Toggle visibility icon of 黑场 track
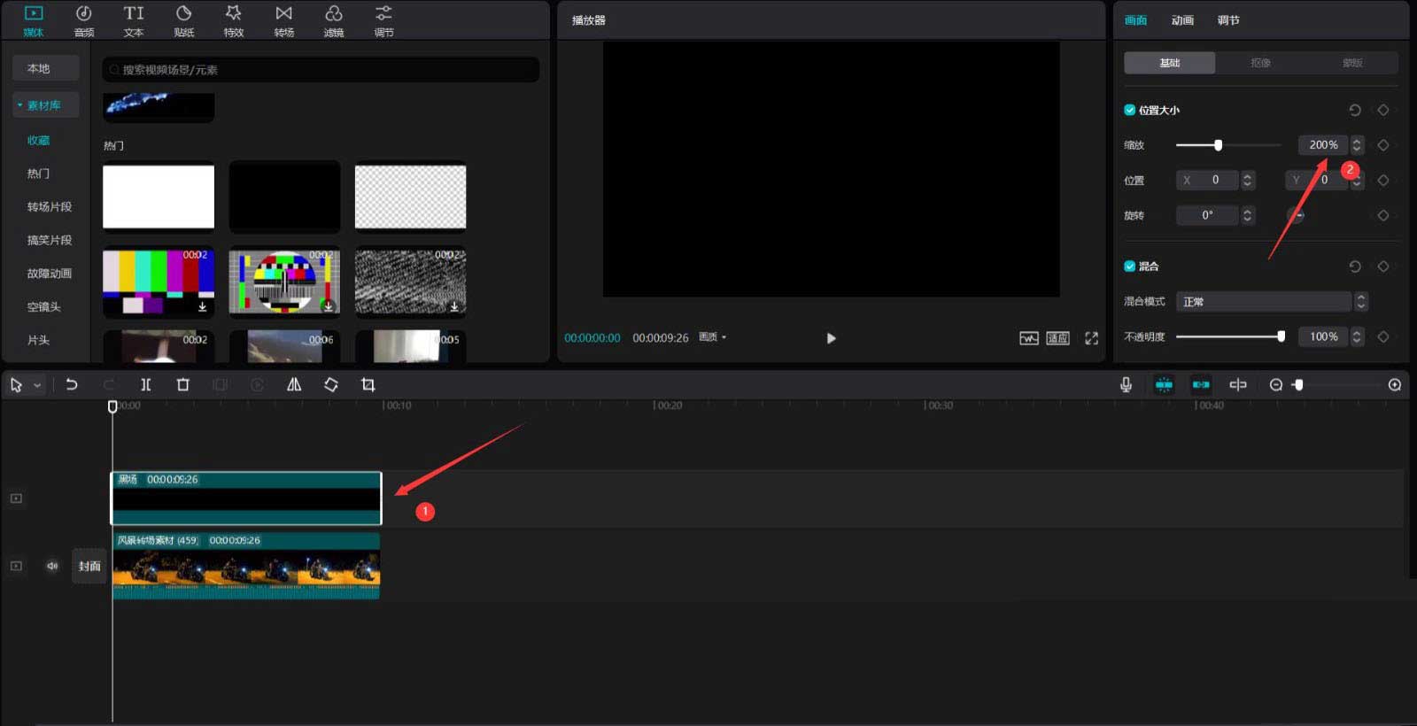 point(16,498)
